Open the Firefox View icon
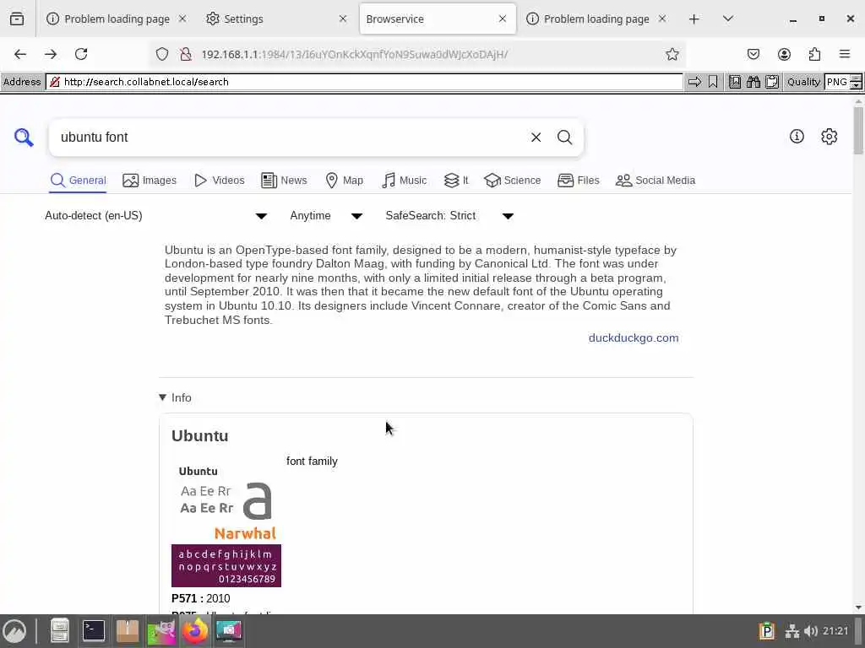The height and width of the screenshot is (648, 865). tap(17, 19)
